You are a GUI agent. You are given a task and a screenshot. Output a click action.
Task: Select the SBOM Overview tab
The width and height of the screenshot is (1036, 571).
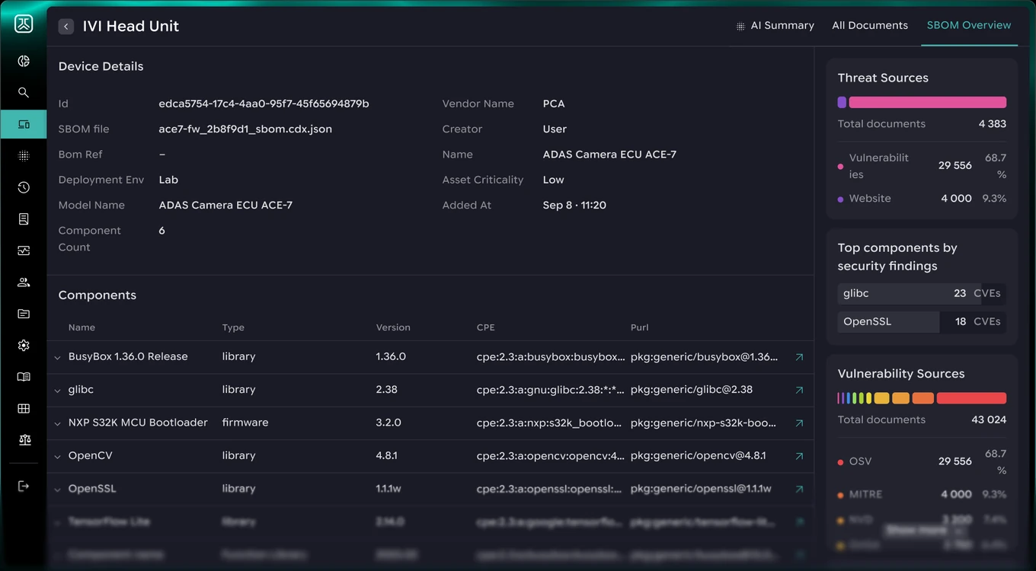tap(969, 25)
